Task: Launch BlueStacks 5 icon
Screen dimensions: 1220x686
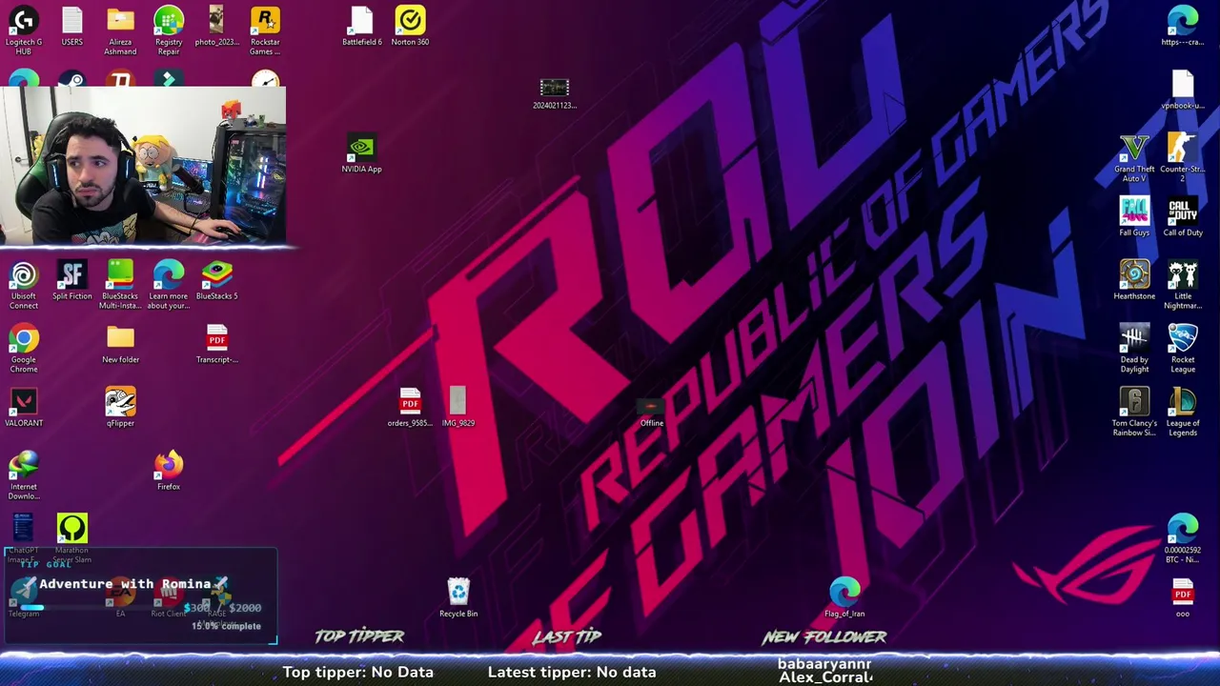Action: [x=216, y=281]
